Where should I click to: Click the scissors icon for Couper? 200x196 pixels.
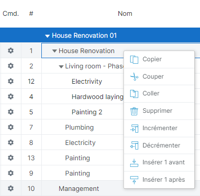pos(134,77)
